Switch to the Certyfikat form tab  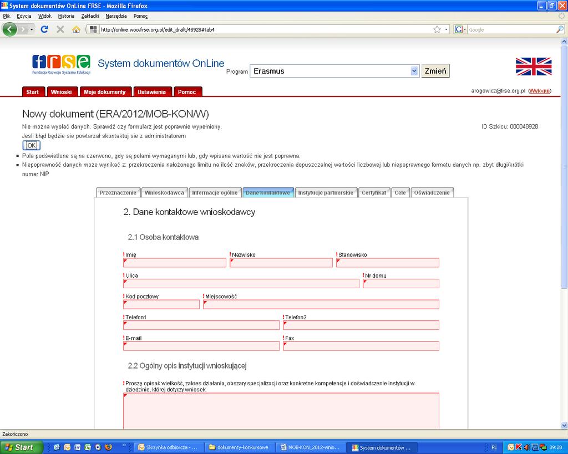click(374, 192)
